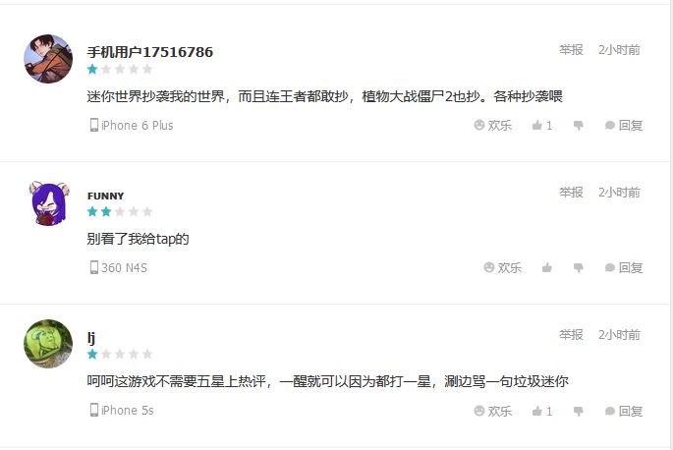673x450 pixels.
Task: Click 举报 on lj's review
Action: pos(571,335)
